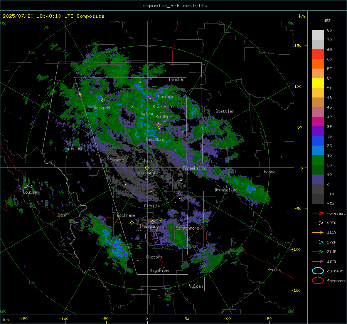Click the bright green 30-20 dBZ swatch
The height and width of the screenshot is (324, 347).
pyautogui.click(x=318, y=160)
